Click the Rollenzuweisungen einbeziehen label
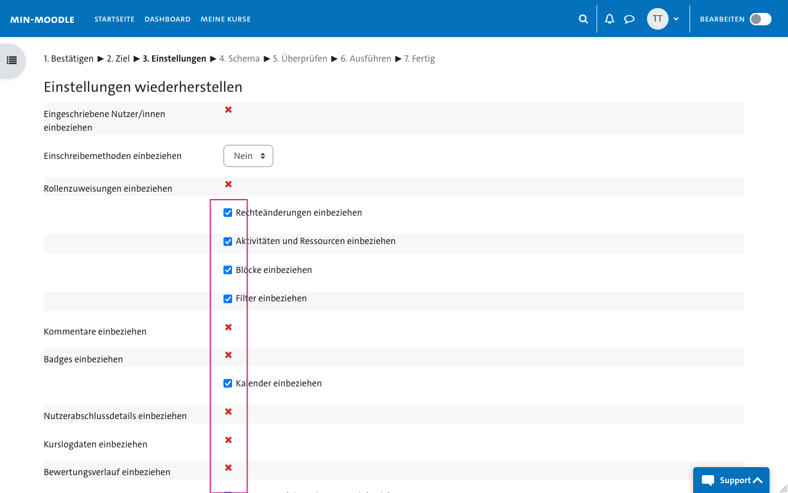788x493 pixels. click(108, 189)
